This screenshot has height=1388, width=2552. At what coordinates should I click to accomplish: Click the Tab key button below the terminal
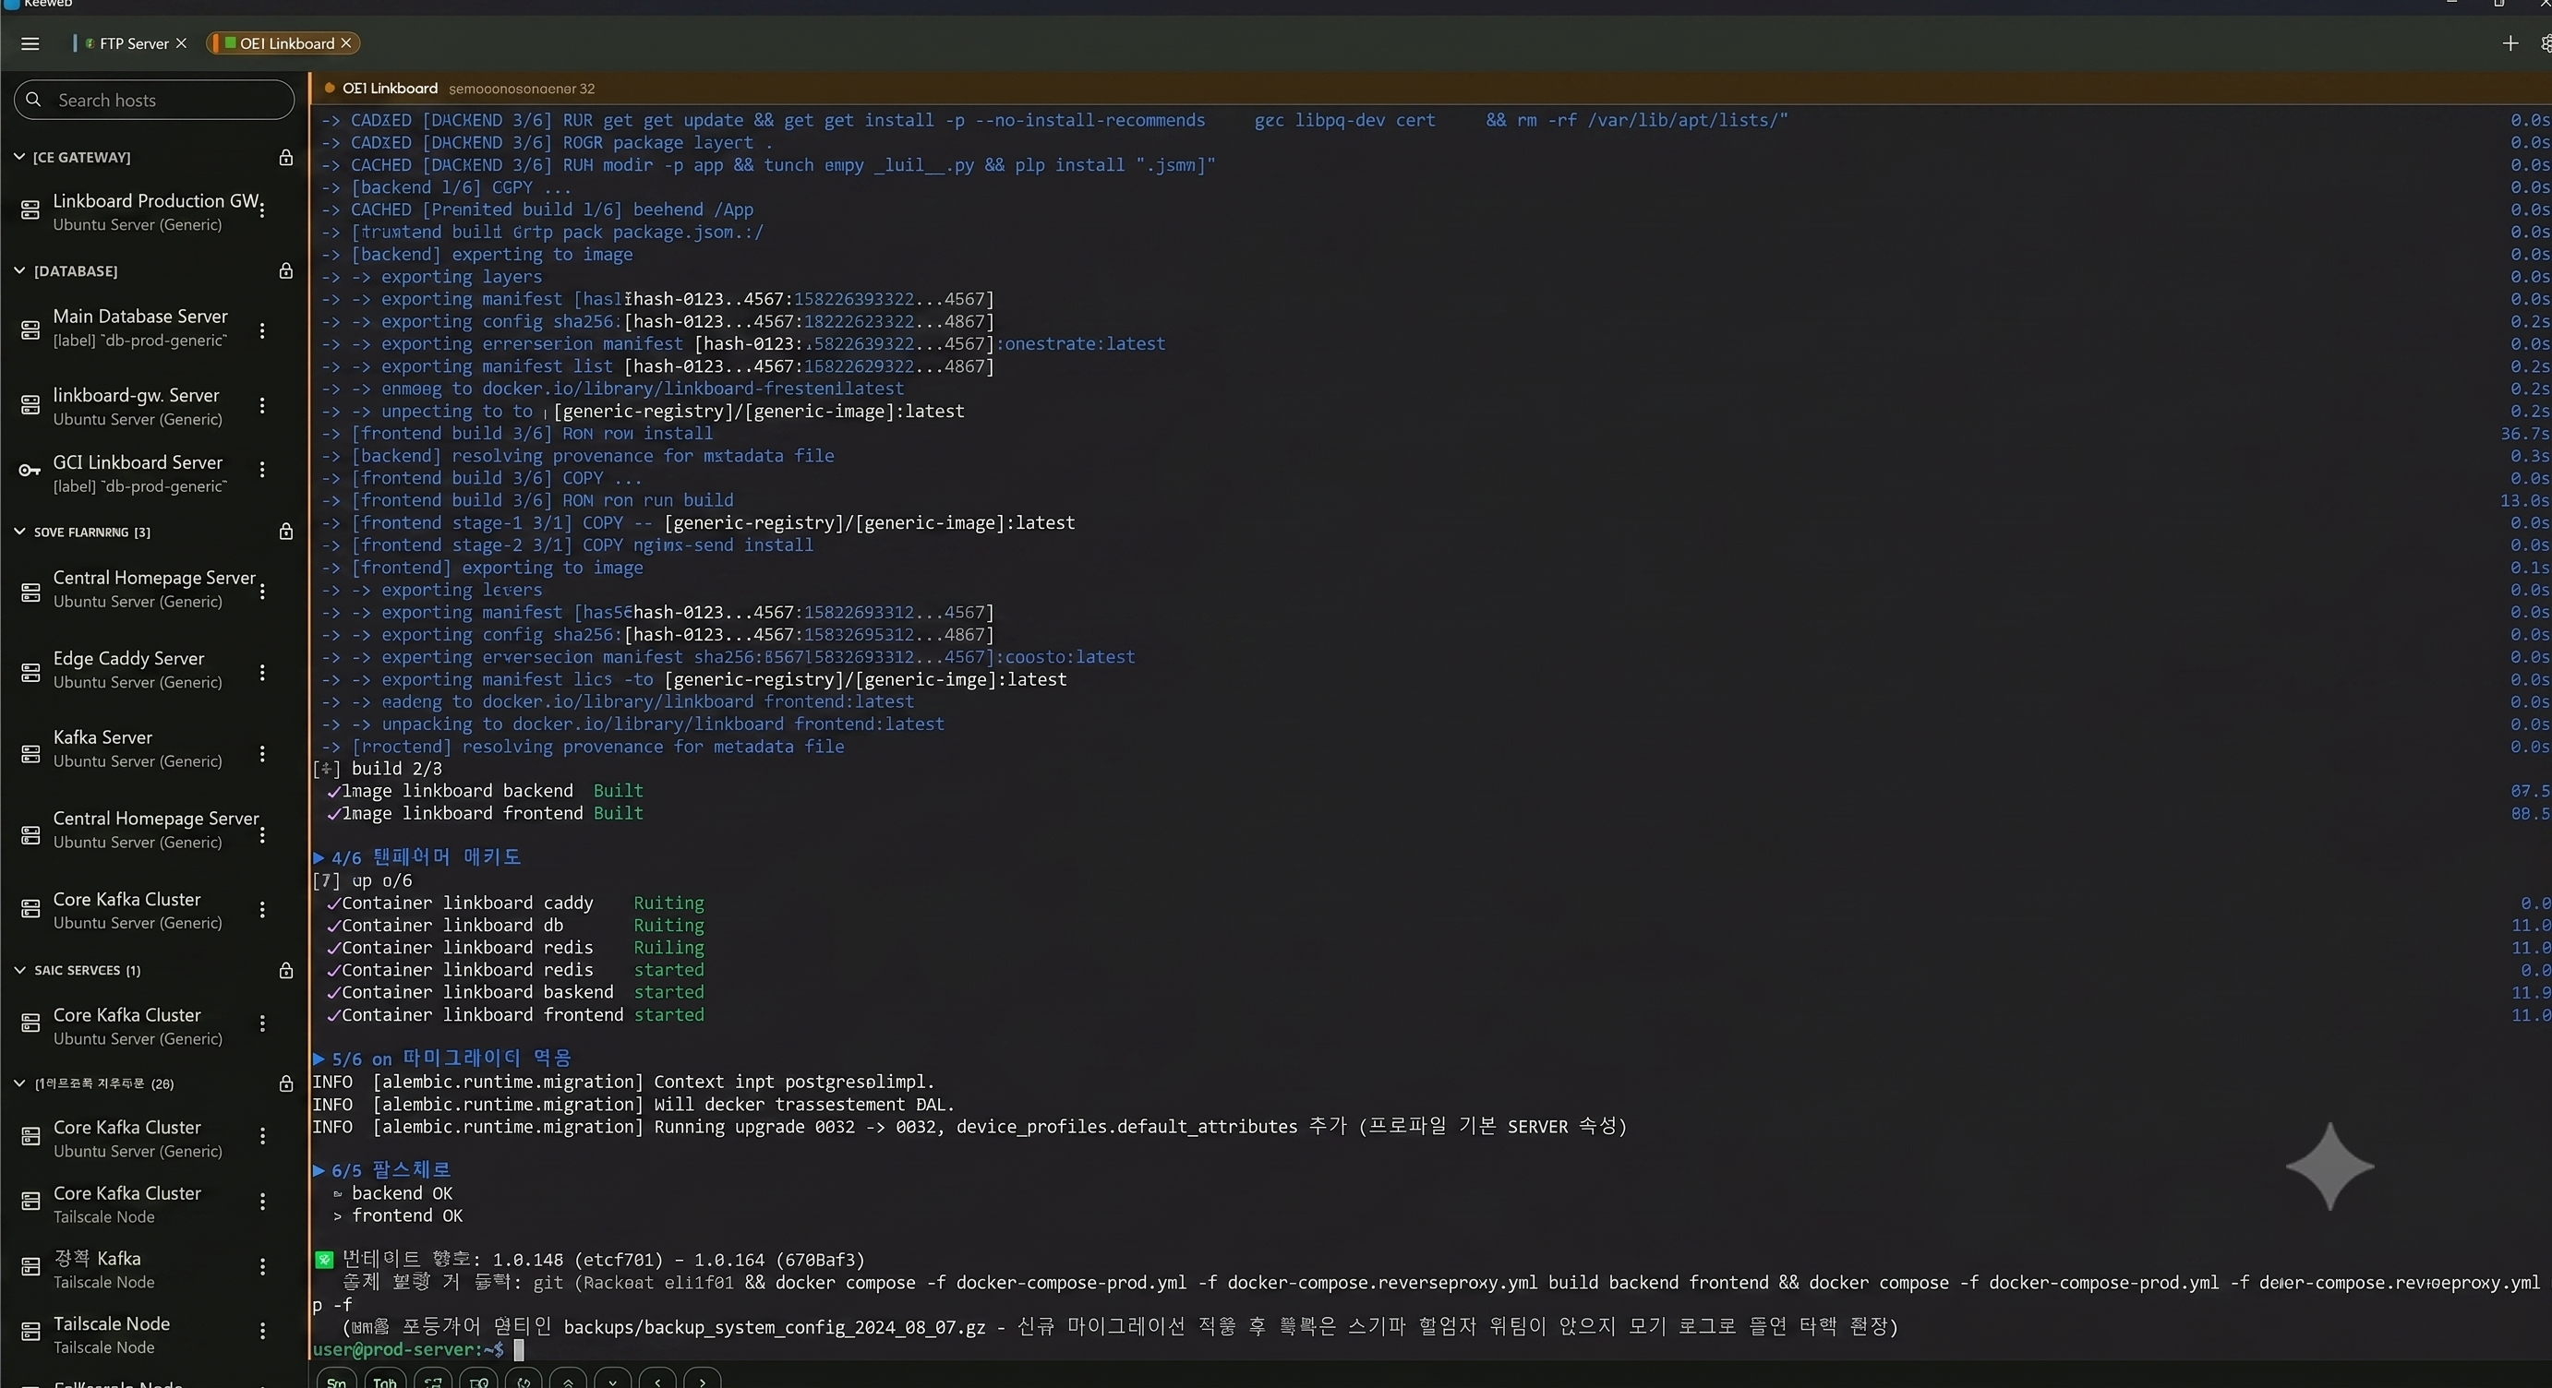click(x=384, y=1380)
